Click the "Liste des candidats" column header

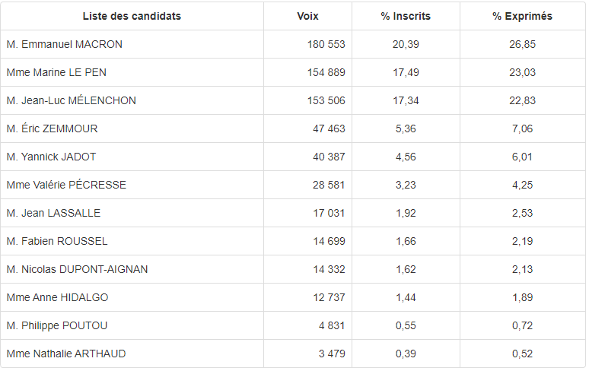coord(132,16)
